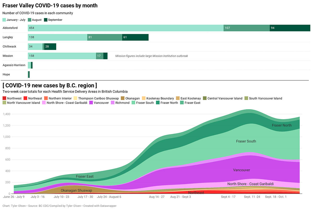Select the Kootenay Boundary legend swatch
Image resolution: width=313 pixels, height=209 pixels.
143,98
